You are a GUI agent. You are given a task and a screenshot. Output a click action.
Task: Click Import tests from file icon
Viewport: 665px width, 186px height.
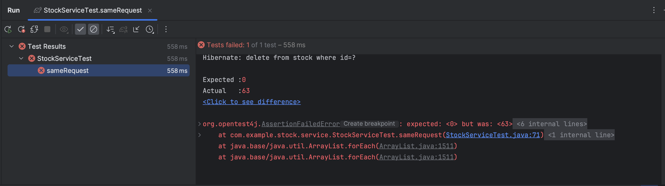(136, 29)
